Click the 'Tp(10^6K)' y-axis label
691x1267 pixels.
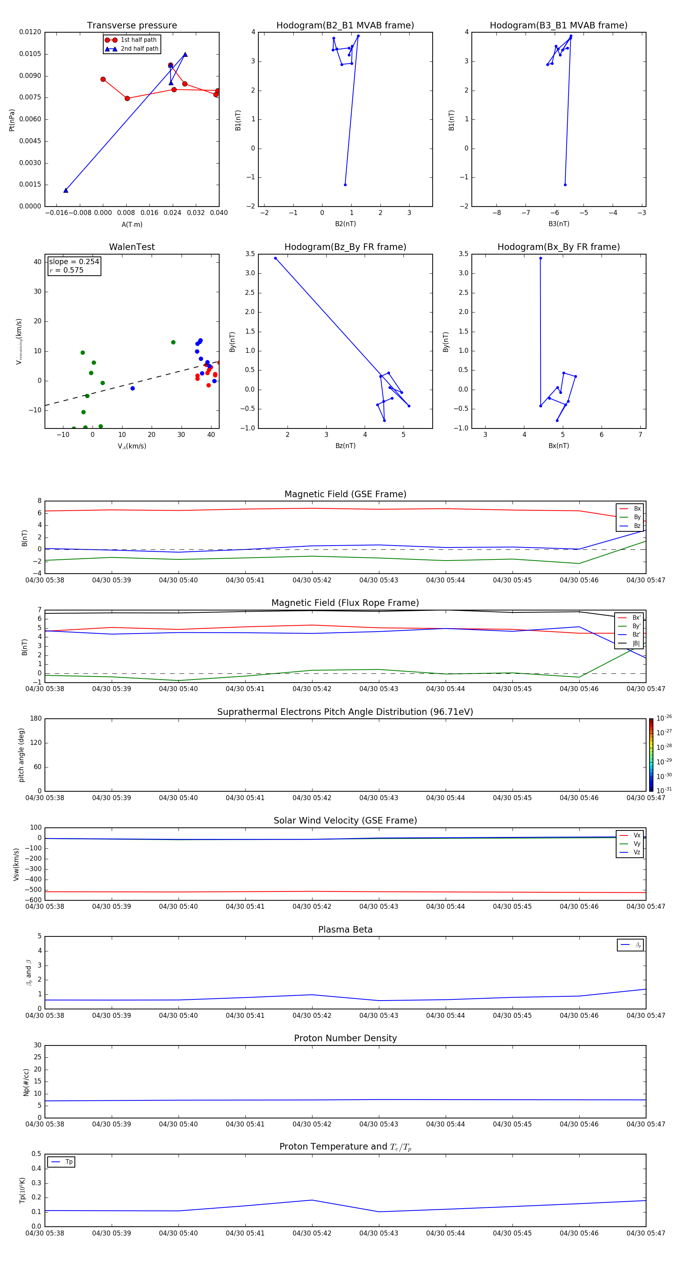22,1190
